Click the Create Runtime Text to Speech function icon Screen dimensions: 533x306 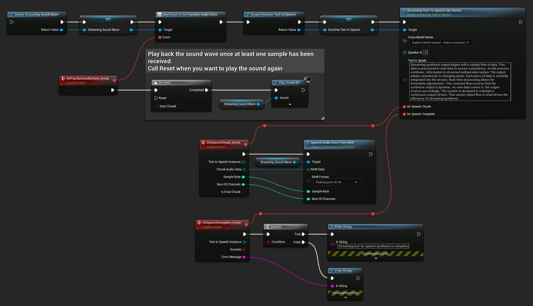point(248,14)
